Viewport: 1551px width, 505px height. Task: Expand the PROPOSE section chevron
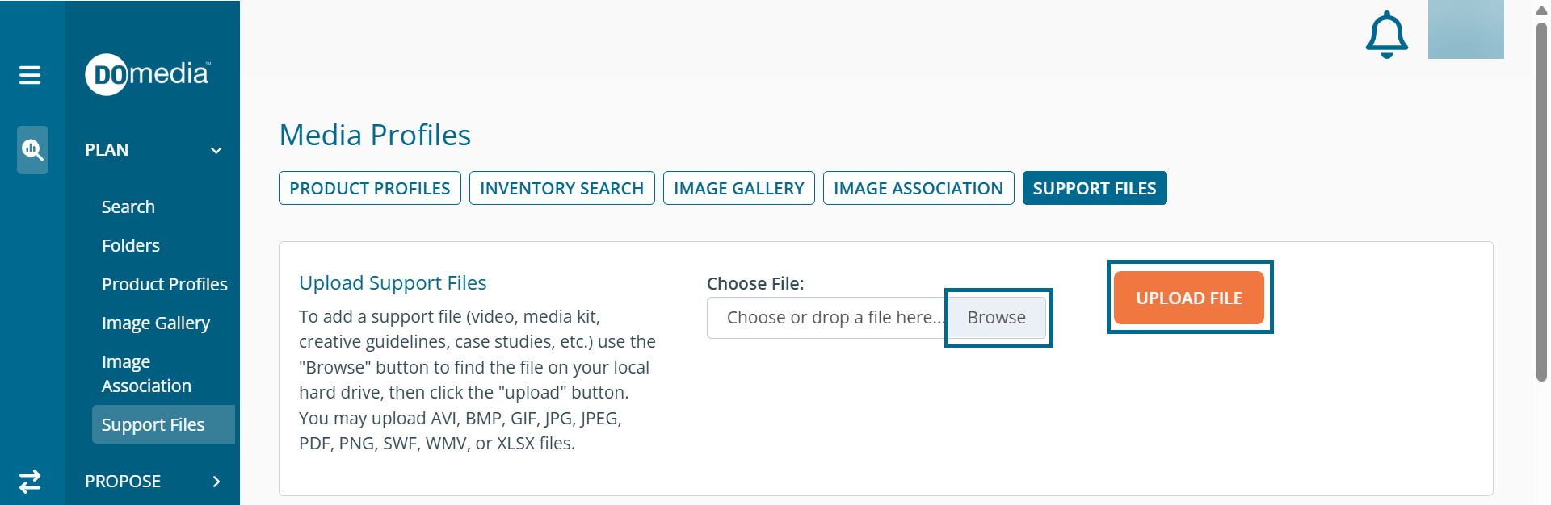(x=216, y=482)
